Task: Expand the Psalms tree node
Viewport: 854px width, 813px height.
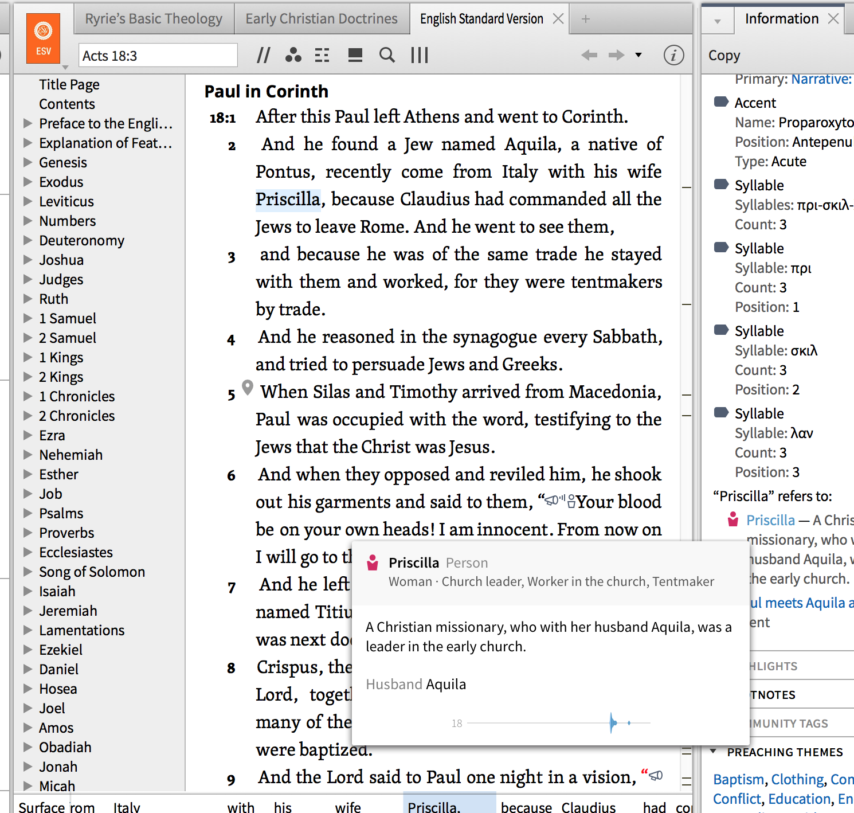Action: pyautogui.click(x=28, y=513)
